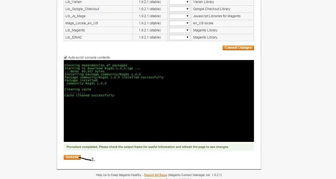Click the version cell for Lib_Magento
The height and width of the screenshot is (179, 336).
pos(150,30)
